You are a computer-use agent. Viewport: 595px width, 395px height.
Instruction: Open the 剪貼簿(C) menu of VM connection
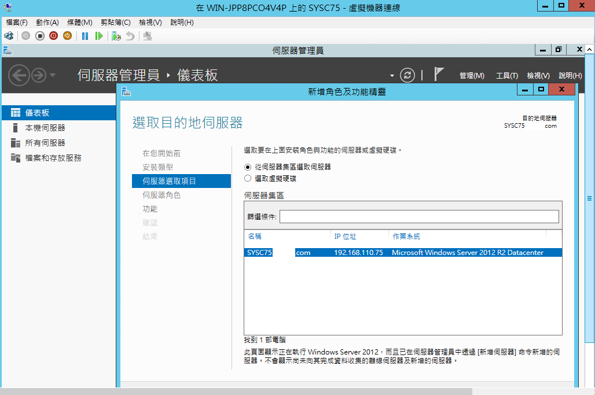[x=115, y=23]
